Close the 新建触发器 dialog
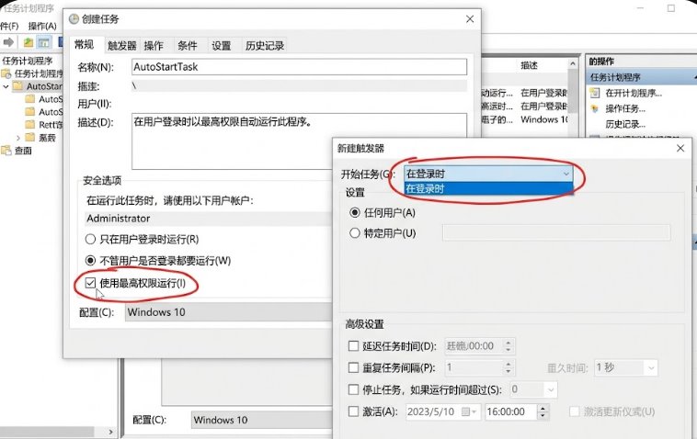This screenshot has width=697, height=439. [680, 148]
